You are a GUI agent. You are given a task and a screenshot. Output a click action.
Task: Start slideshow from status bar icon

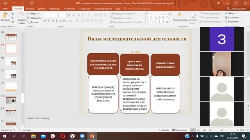point(211,130)
